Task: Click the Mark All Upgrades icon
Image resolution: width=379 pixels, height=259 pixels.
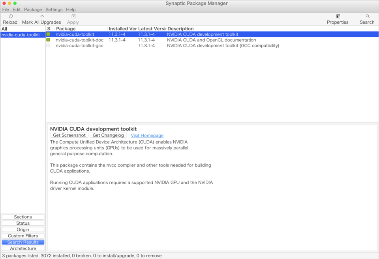Action: click(x=42, y=17)
